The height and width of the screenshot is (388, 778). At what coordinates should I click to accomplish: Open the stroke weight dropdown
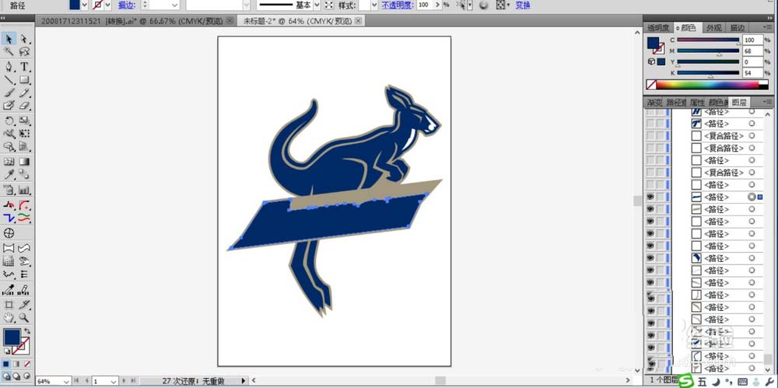175,5
